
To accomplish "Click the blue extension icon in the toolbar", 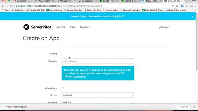I will (182, 6).
